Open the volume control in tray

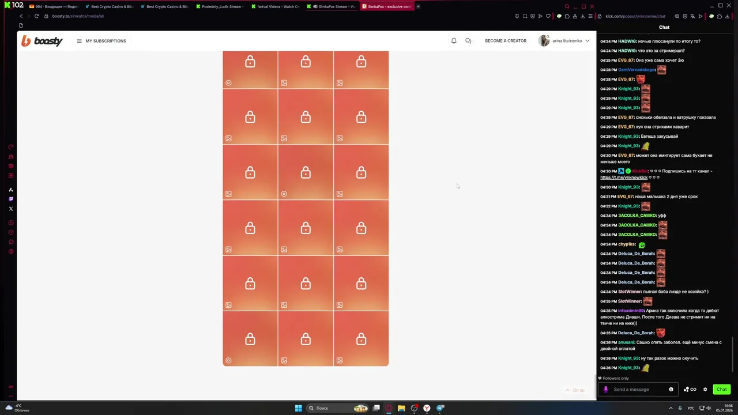click(709, 408)
